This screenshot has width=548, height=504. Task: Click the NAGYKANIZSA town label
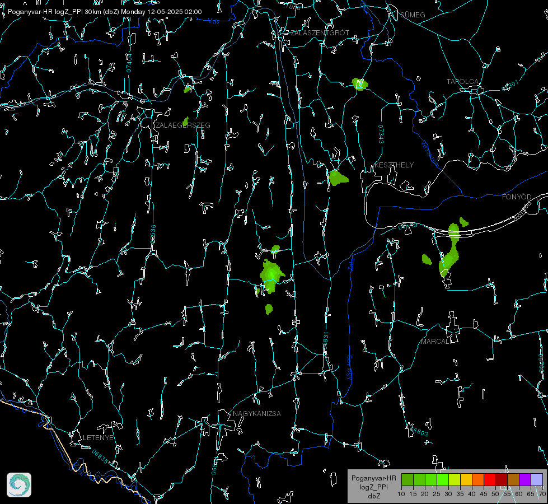tap(257, 414)
